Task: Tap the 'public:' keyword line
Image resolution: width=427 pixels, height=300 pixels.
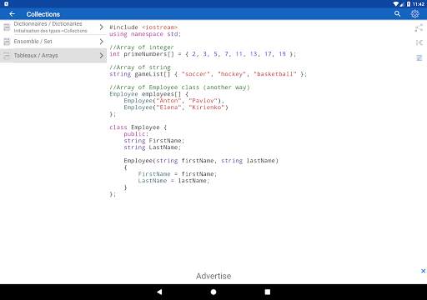Action: click(136, 134)
